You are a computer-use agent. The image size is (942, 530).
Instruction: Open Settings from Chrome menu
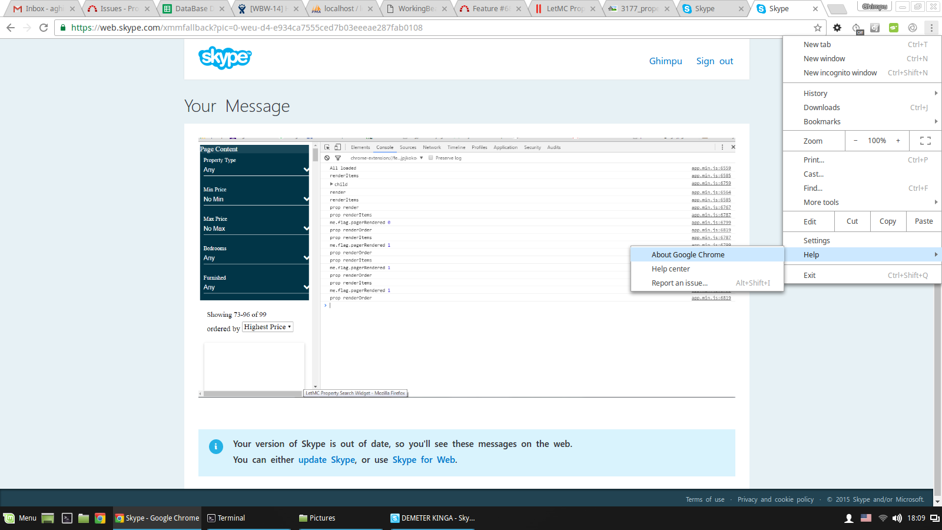pos(863,240)
